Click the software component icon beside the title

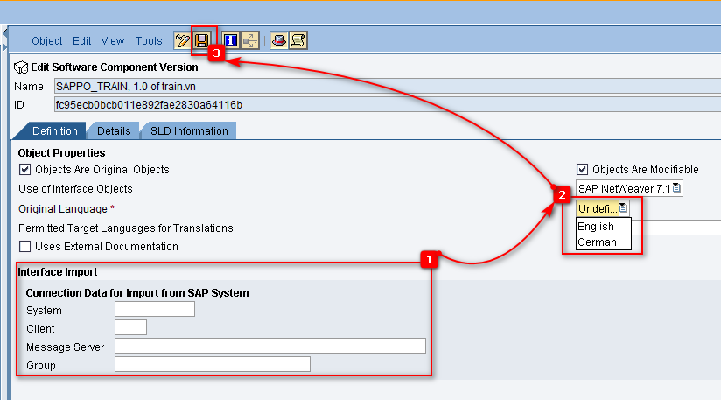point(21,67)
